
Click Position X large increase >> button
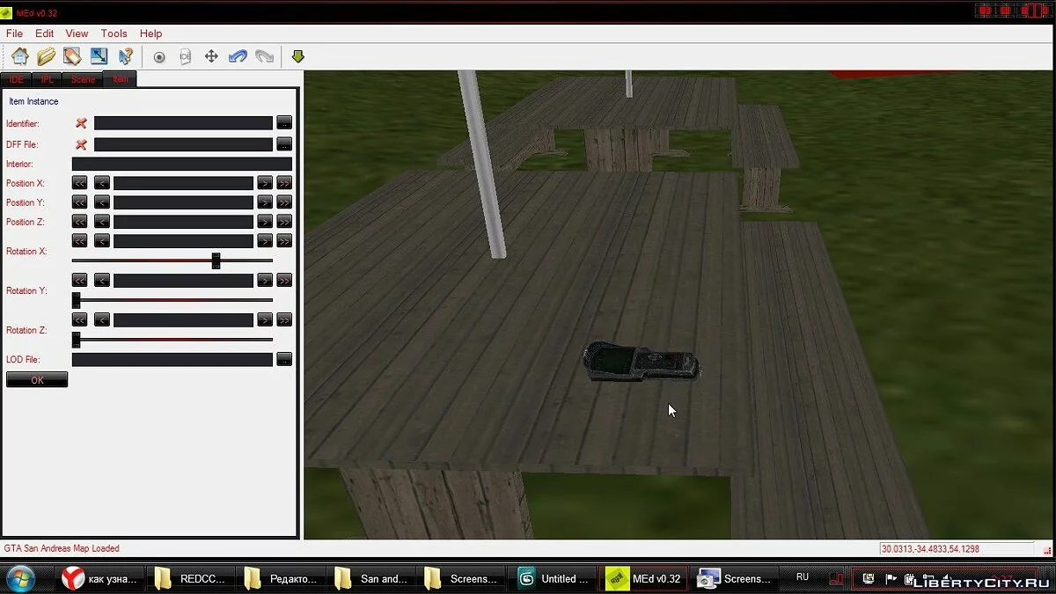tap(283, 183)
